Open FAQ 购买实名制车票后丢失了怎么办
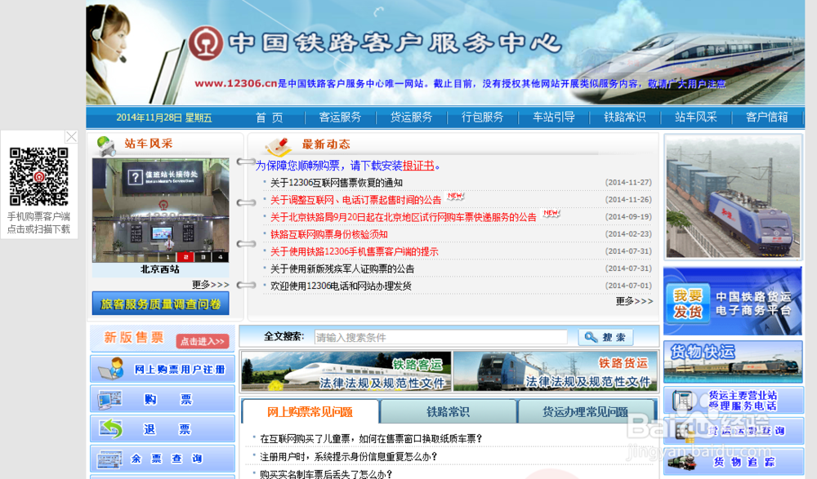 point(326,474)
